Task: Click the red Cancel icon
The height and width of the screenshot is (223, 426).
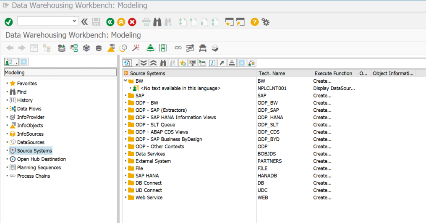Action: coord(132,22)
